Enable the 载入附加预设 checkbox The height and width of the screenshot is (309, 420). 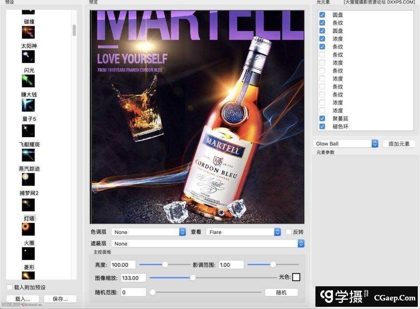pyautogui.click(x=10, y=287)
